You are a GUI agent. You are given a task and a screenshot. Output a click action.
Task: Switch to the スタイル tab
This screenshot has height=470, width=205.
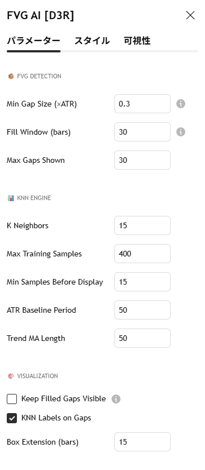click(92, 41)
